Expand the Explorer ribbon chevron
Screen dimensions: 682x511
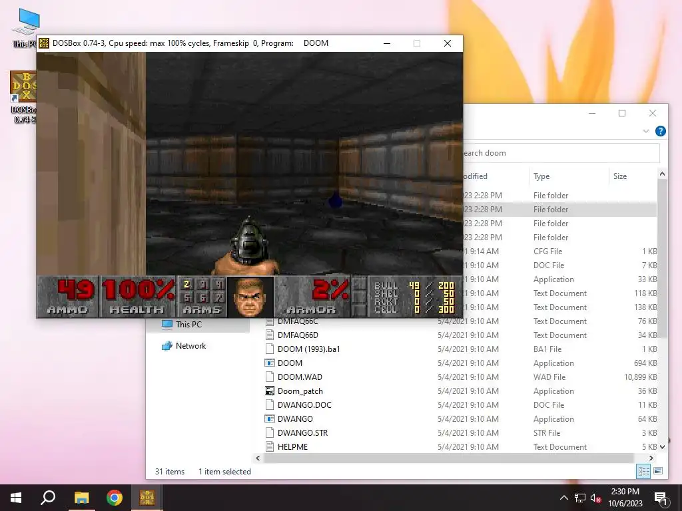[646, 131]
